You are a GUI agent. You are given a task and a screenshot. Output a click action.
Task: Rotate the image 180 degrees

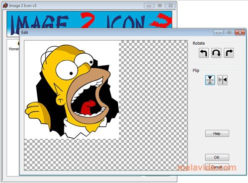click(216, 53)
